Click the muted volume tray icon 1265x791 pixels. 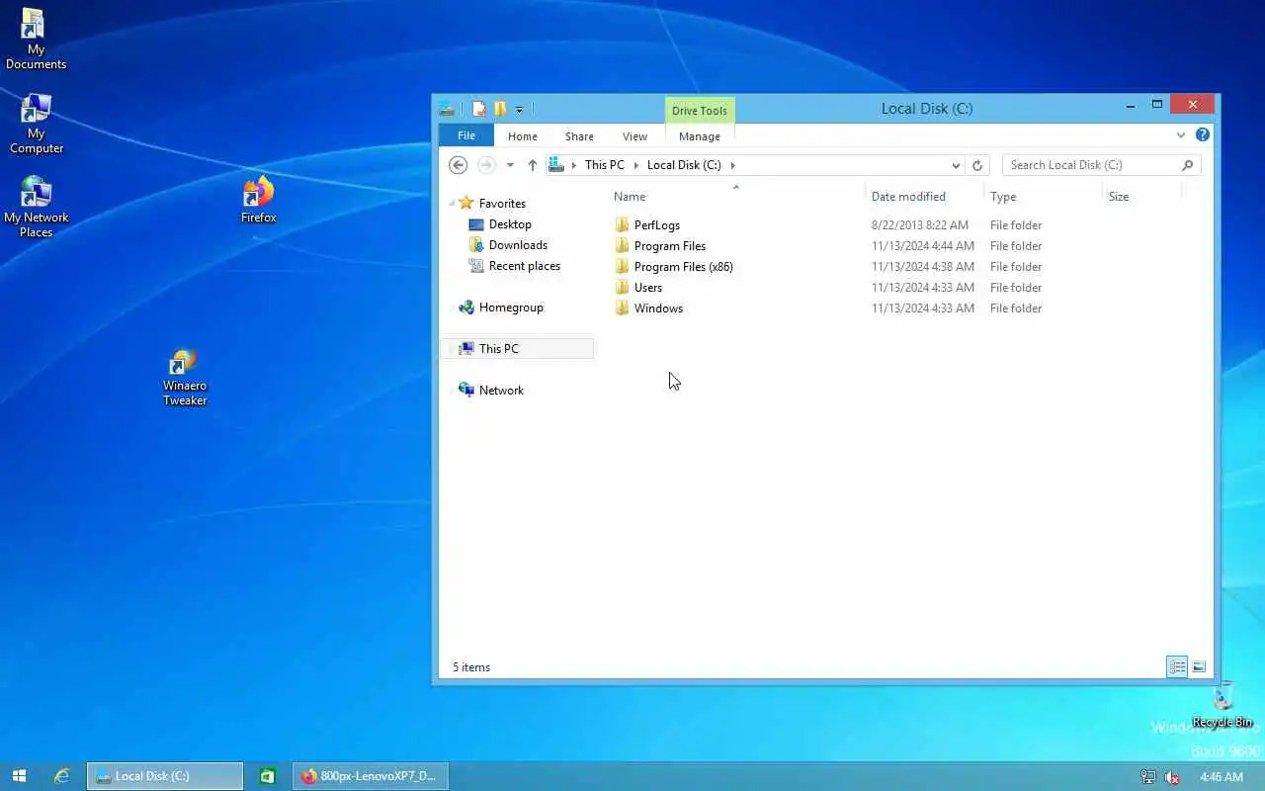pyautogui.click(x=1172, y=777)
